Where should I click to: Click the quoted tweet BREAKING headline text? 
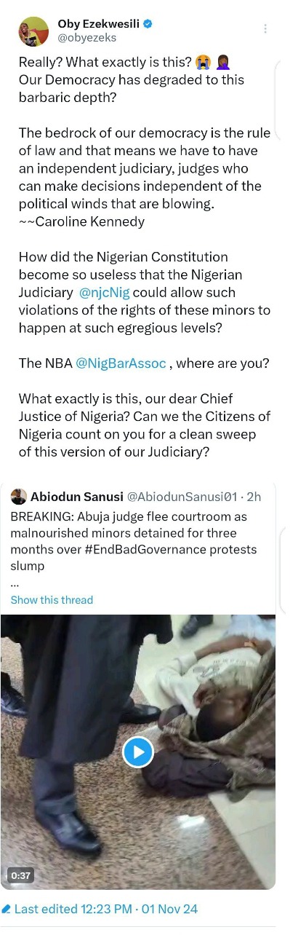[134, 542]
